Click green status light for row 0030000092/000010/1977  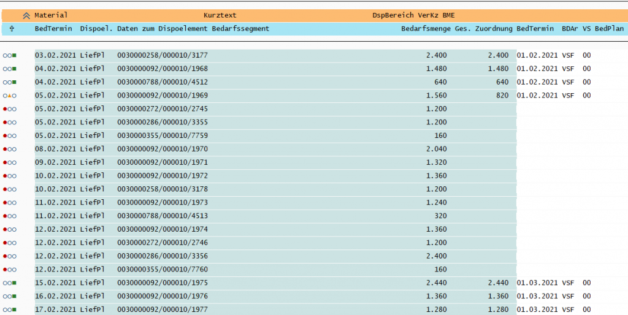pyautogui.click(x=14, y=309)
